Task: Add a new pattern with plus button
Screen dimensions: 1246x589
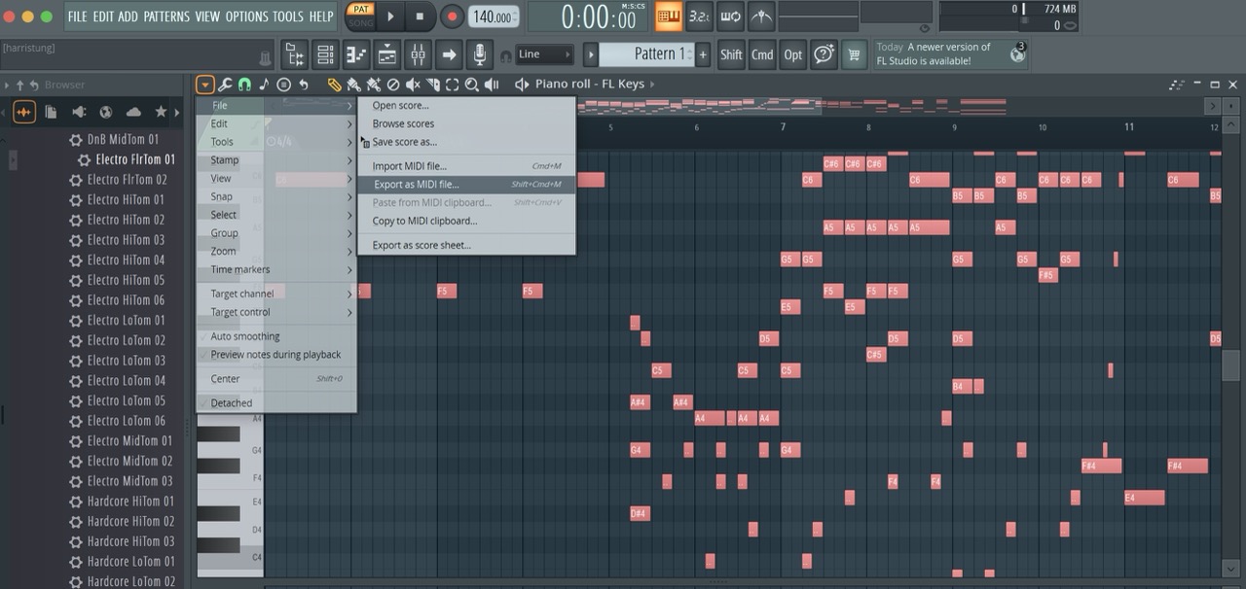Action: pyautogui.click(x=703, y=54)
